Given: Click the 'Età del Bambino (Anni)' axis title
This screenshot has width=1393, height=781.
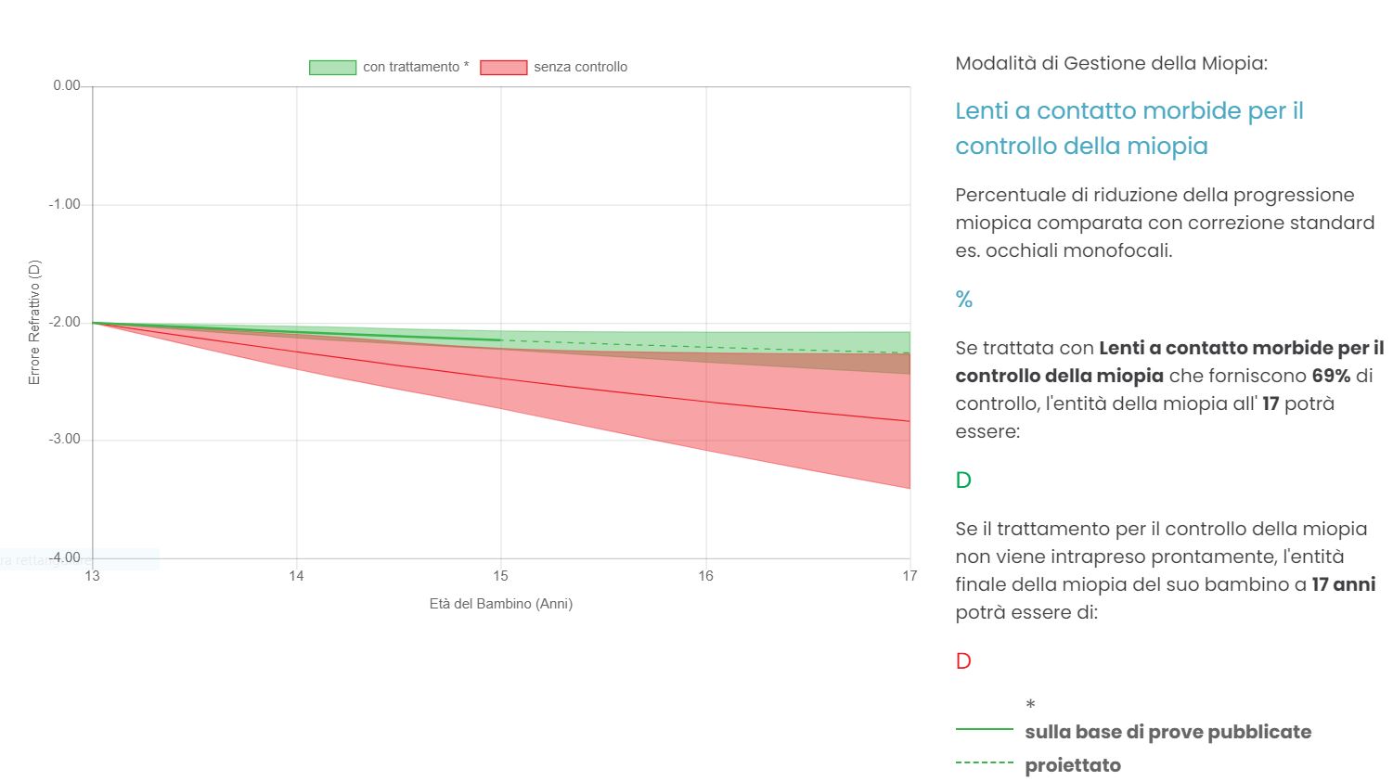Looking at the screenshot, I should [x=501, y=604].
